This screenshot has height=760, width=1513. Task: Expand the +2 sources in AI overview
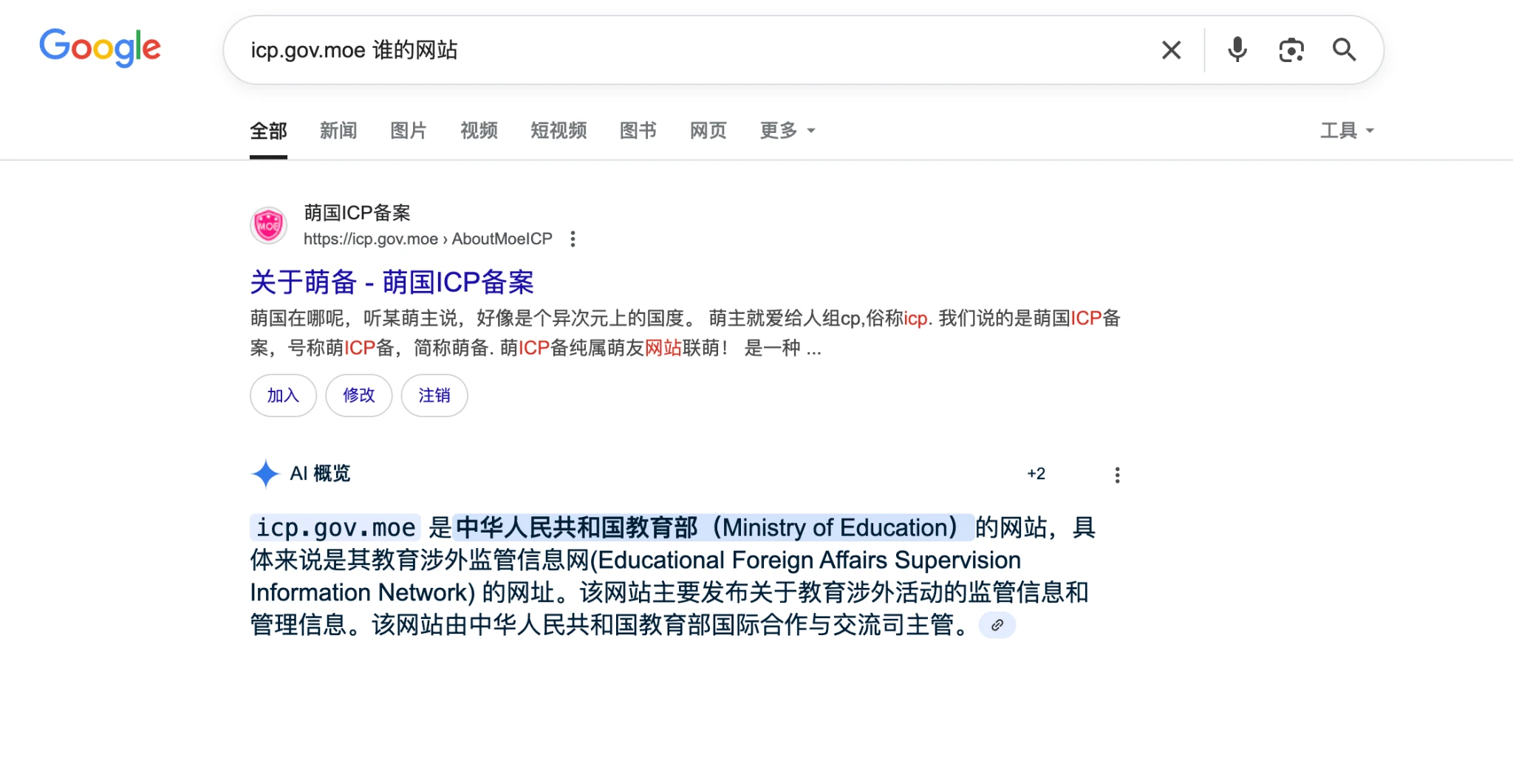[x=1036, y=474]
